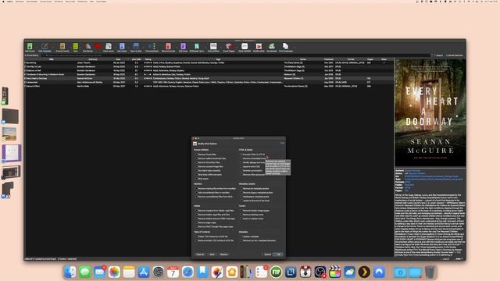Click the Search button beside the search field

coord(439,55)
